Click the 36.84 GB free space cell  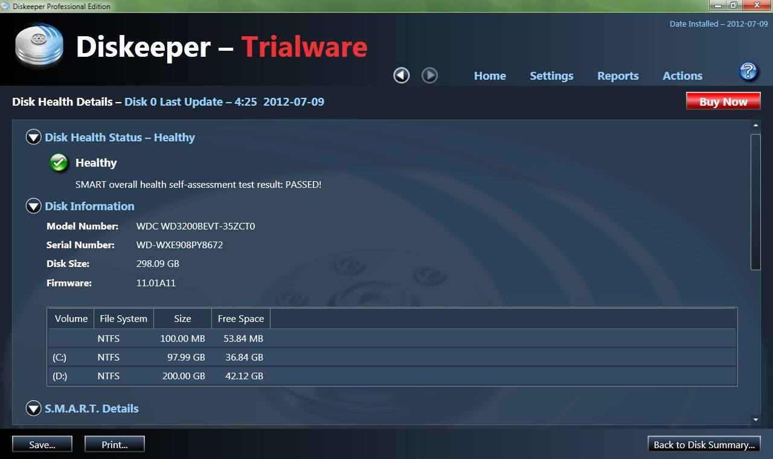click(x=245, y=358)
